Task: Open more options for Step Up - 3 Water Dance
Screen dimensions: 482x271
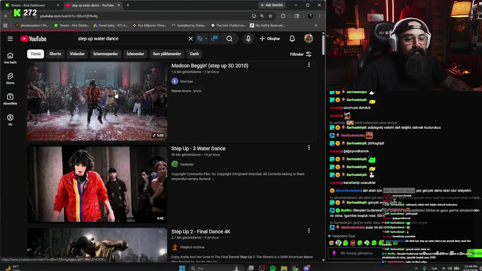Action: tap(309, 148)
